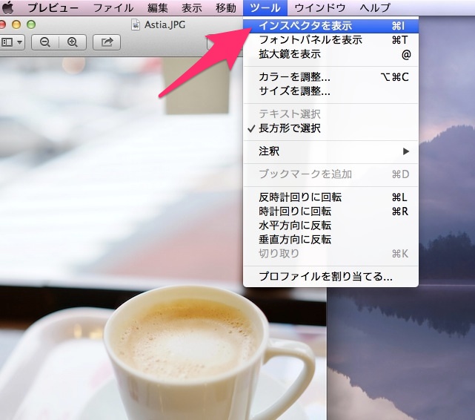Select サイズを調整... menu item
475x420 pixels.
330,91
